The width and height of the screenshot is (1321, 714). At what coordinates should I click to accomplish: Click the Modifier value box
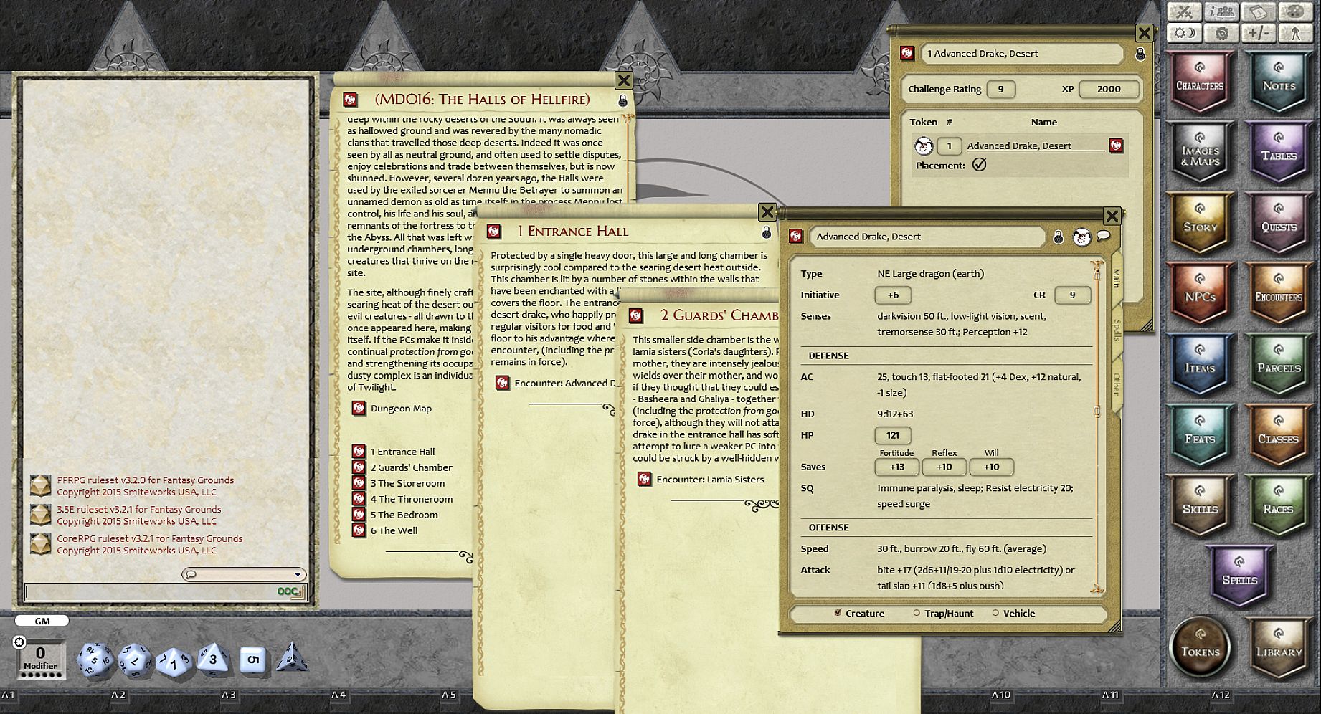click(x=40, y=657)
